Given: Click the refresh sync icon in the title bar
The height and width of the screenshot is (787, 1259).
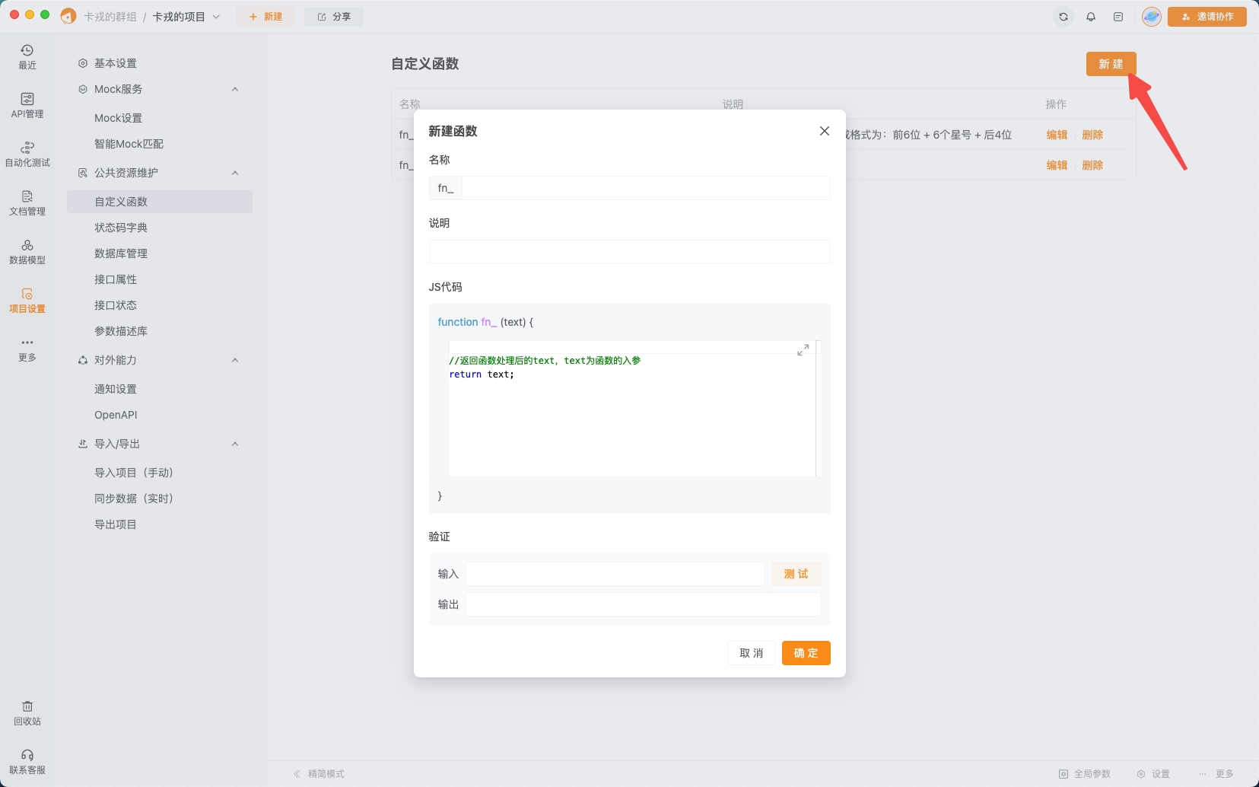Looking at the screenshot, I should click(x=1063, y=17).
